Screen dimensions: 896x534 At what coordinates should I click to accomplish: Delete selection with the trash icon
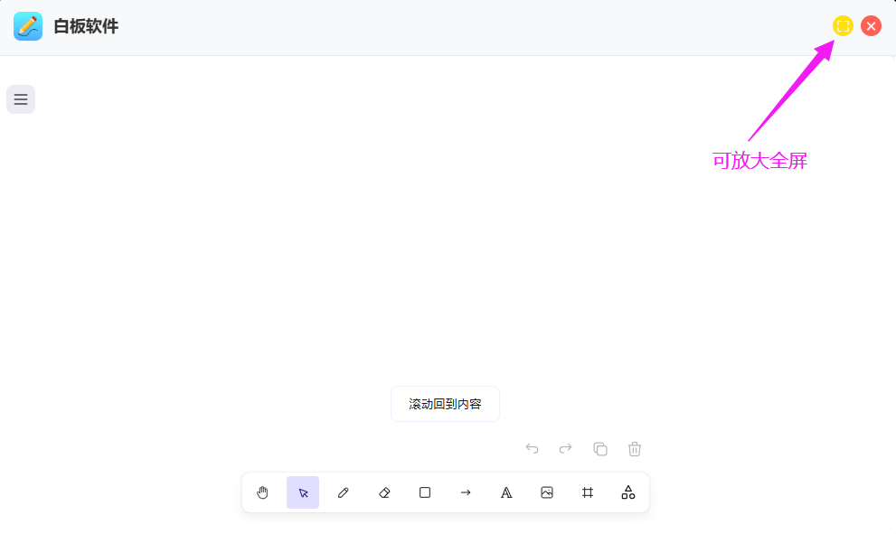635,448
